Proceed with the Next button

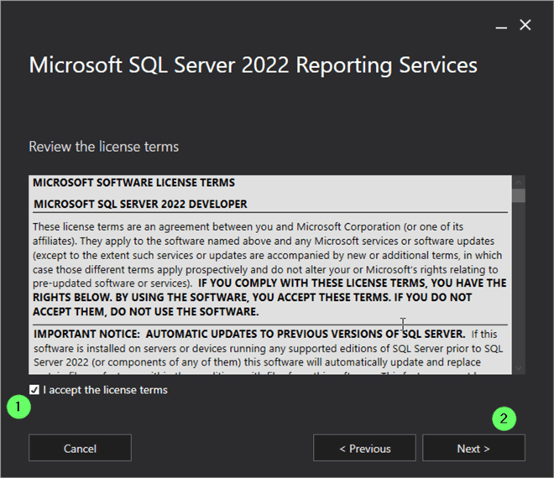click(x=473, y=449)
